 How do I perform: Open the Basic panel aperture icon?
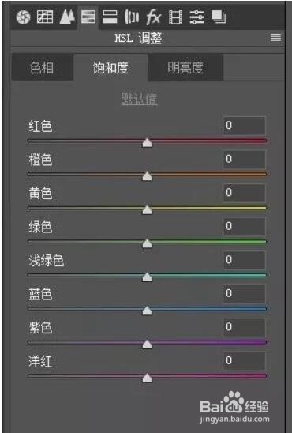[23, 17]
